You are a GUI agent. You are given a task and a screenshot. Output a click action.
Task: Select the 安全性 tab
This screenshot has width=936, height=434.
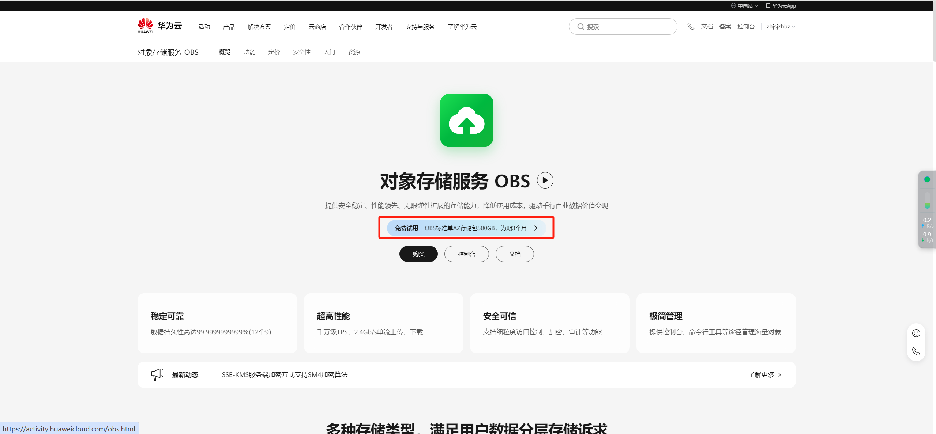coord(301,52)
